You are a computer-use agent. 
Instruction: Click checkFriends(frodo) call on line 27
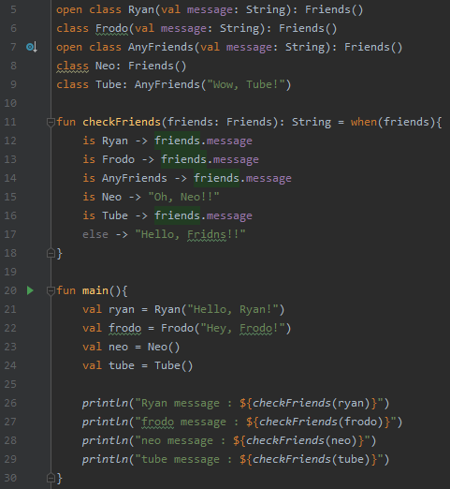[321, 422]
